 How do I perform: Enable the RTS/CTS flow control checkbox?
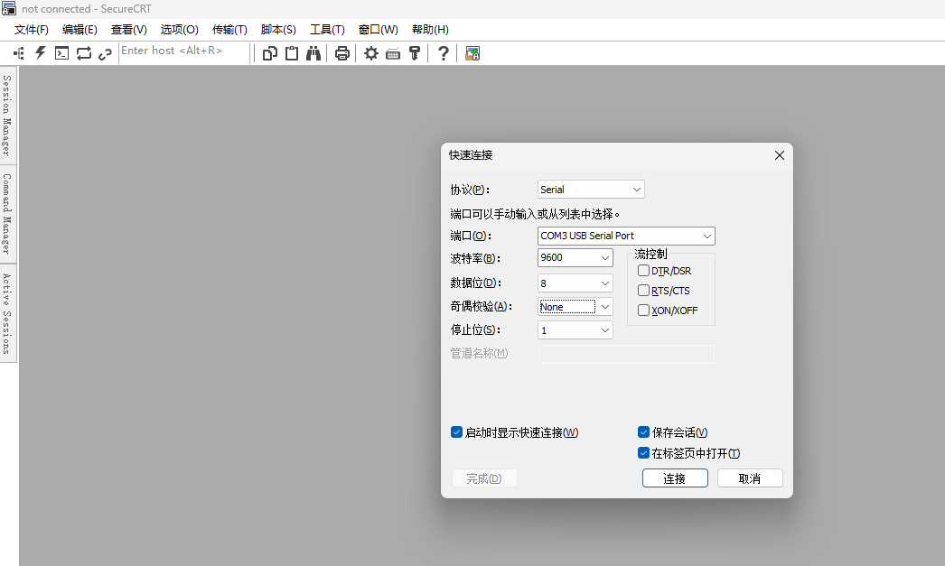(x=645, y=290)
